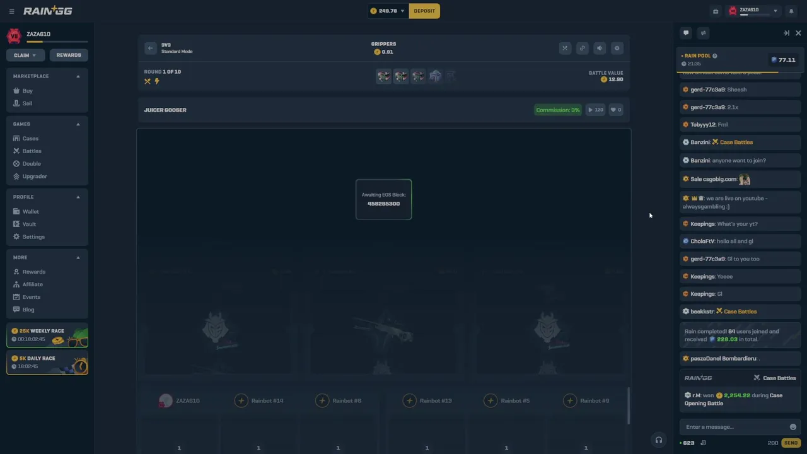
Task: Click the SEND chat button
Action: click(x=791, y=443)
